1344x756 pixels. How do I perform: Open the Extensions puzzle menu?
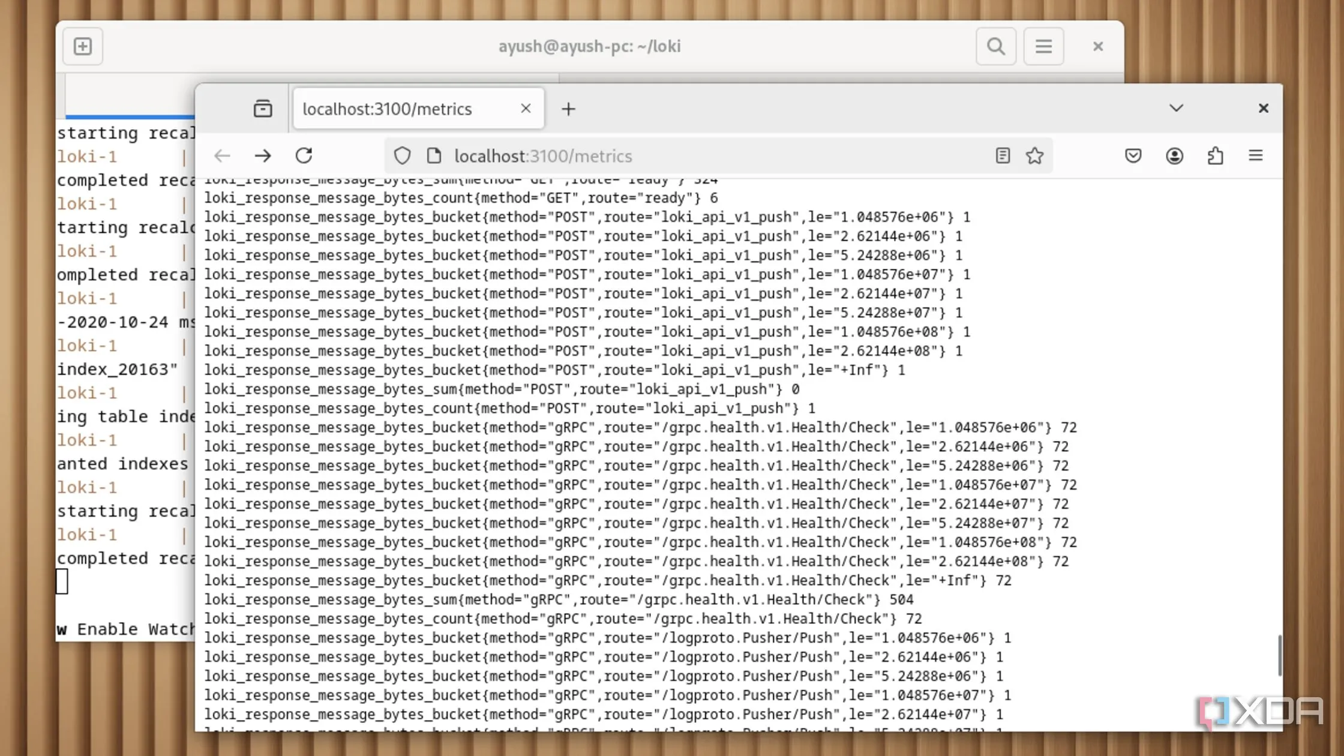point(1215,156)
